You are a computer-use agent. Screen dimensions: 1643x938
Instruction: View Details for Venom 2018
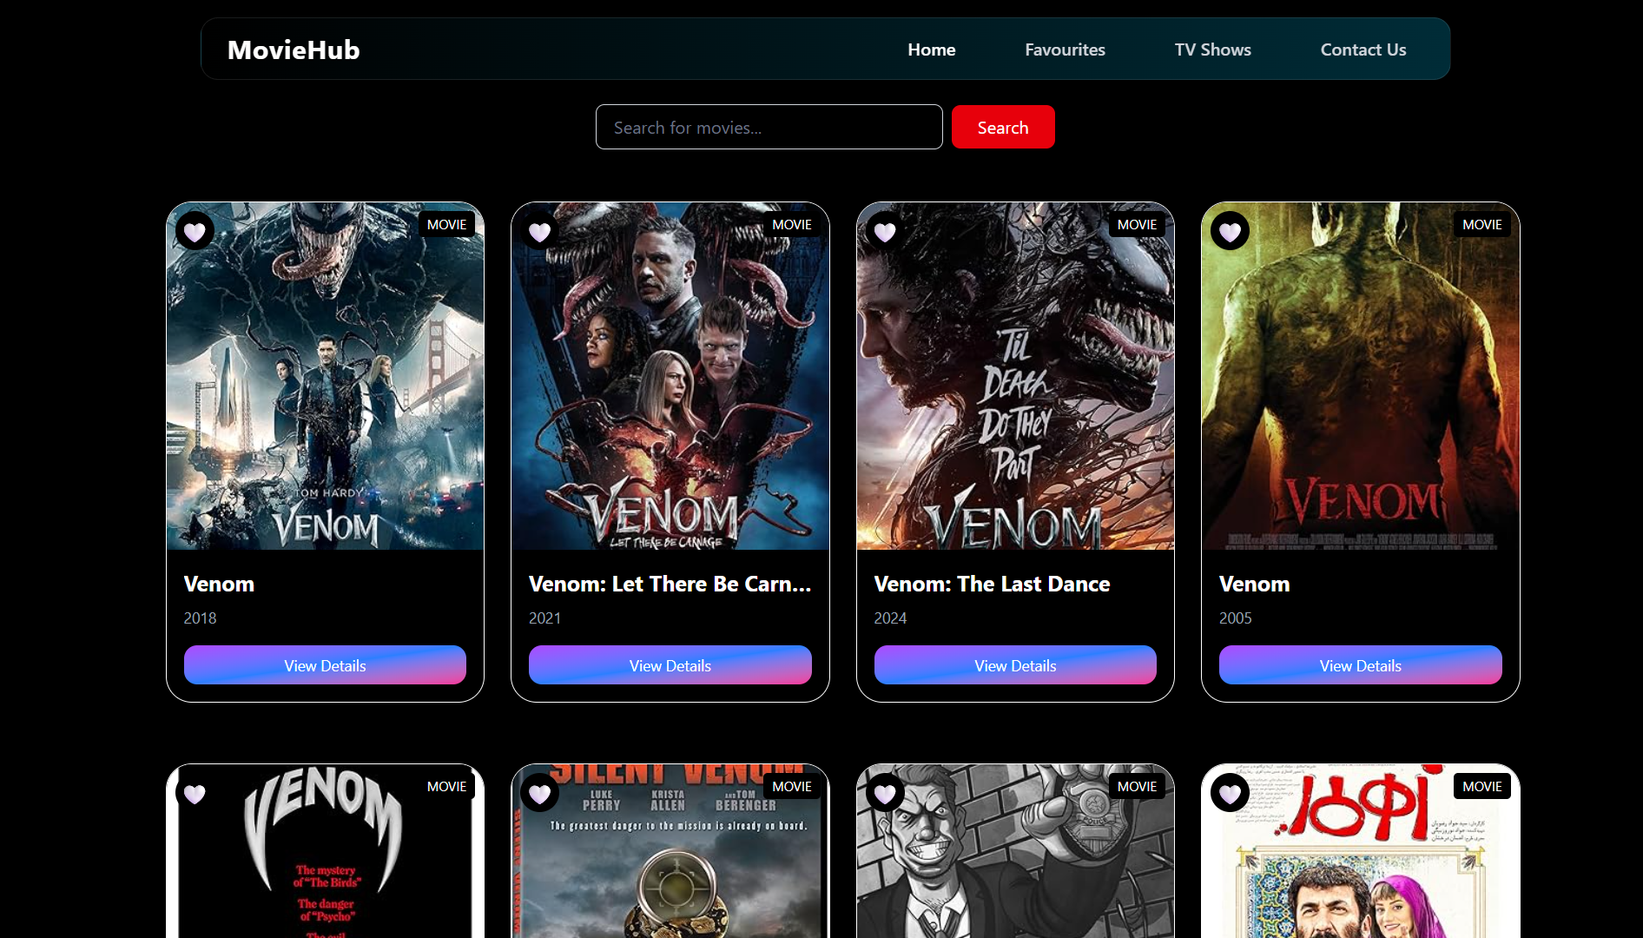325,665
